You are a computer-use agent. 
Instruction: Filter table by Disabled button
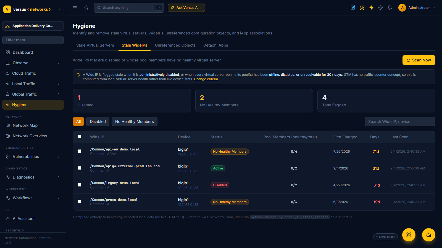click(x=98, y=122)
